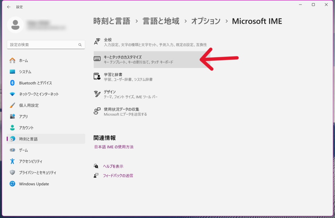Select 時刻と言語 label in sidebar
The width and height of the screenshot is (335, 218).
coord(29,139)
